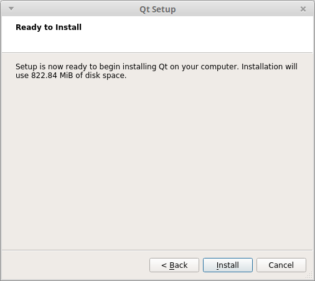Click the white header banner area
Image resolution: width=315 pixels, height=281 pixels.
click(x=157, y=34)
